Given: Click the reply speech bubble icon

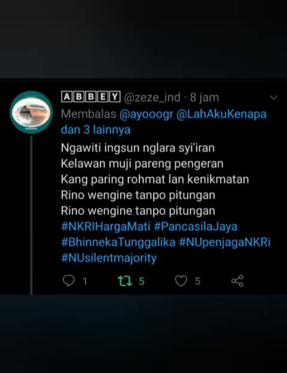Looking at the screenshot, I should click(x=69, y=281).
